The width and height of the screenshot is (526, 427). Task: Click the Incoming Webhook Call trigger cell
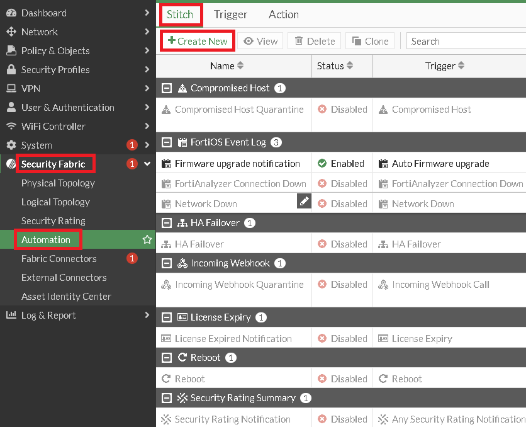click(x=440, y=284)
